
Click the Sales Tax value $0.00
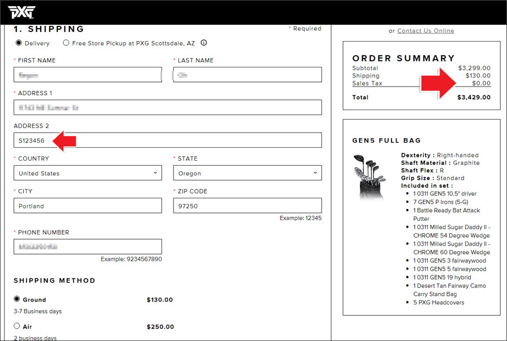(x=481, y=83)
